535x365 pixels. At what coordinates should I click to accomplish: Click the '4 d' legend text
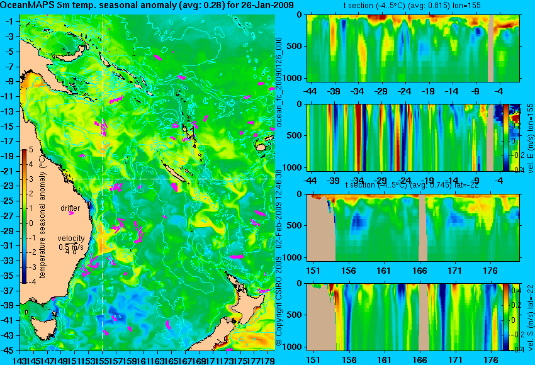[x=70, y=252]
